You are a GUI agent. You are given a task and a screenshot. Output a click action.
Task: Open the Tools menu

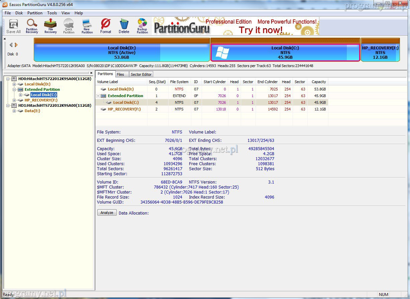click(x=52, y=13)
